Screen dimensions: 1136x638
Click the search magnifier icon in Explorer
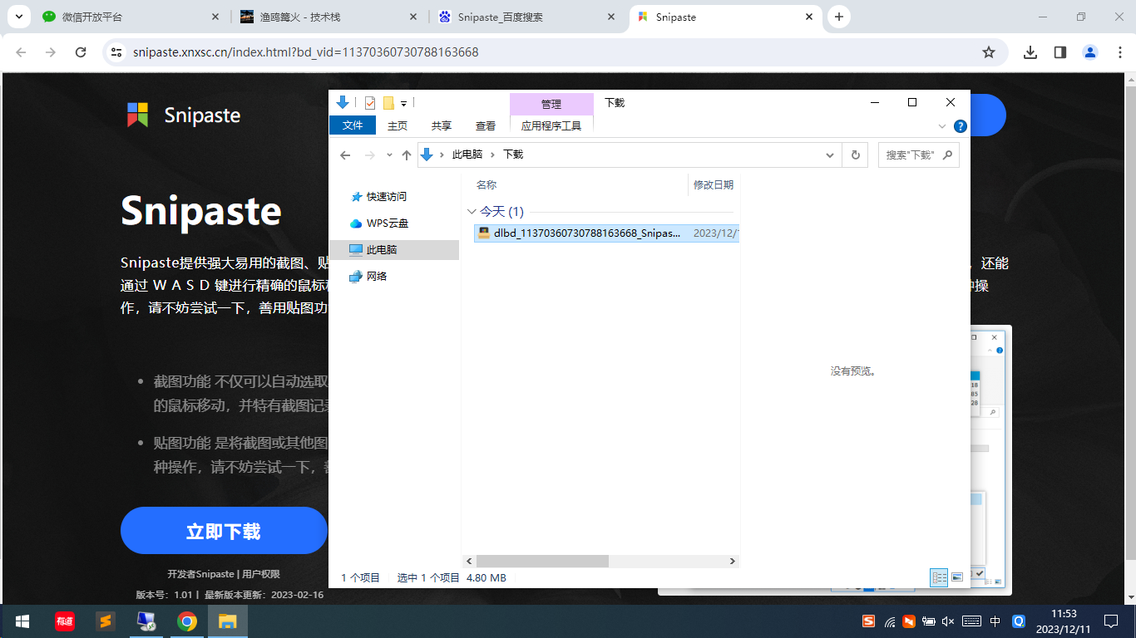946,155
